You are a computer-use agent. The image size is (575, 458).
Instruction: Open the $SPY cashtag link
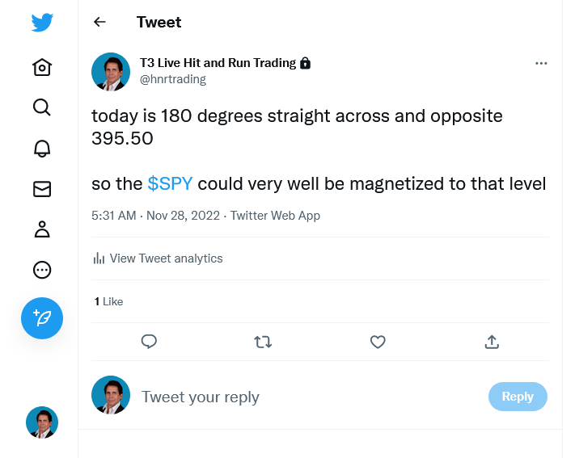click(170, 183)
